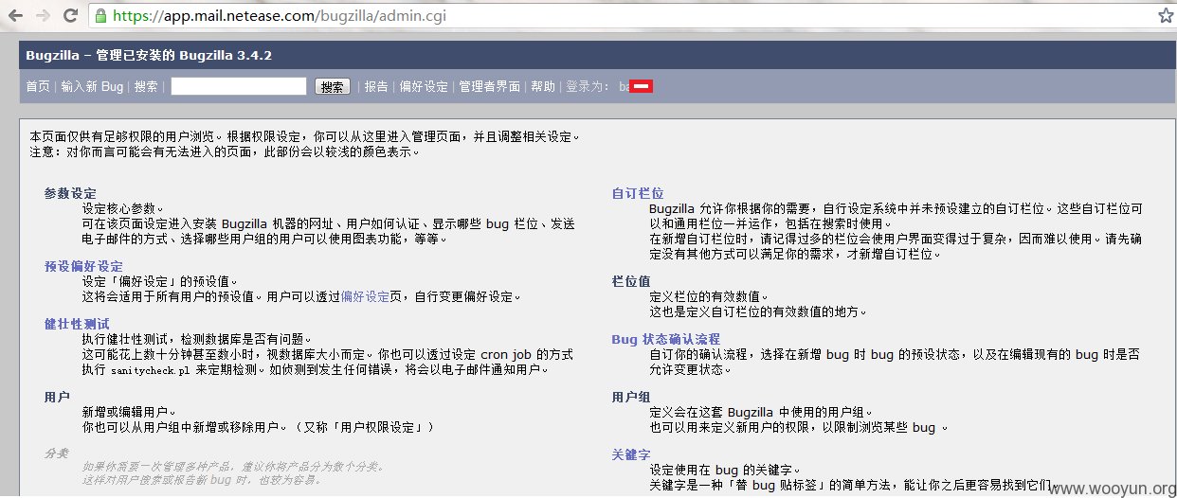1177x498 pixels.
Task: Open the 帮助 link in the header
Action: (x=543, y=86)
